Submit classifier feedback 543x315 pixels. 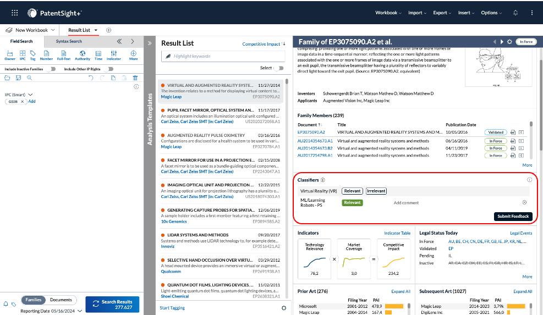click(x=513, y=217)
